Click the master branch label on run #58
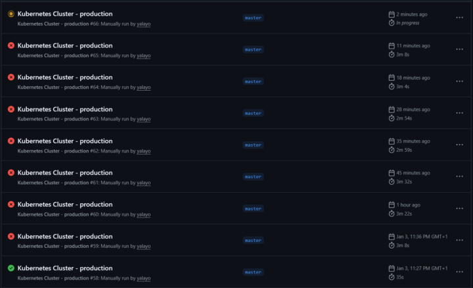This screenshot has height=288, width=473. click(x=253, y=272)
